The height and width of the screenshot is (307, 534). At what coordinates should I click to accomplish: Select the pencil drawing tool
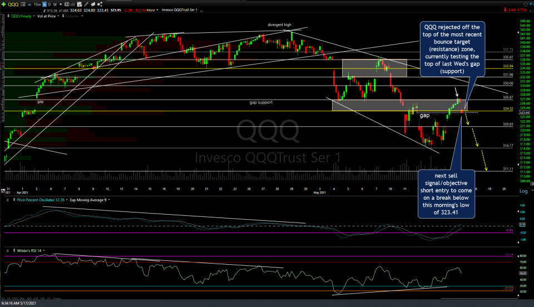[x=87, y=4]
